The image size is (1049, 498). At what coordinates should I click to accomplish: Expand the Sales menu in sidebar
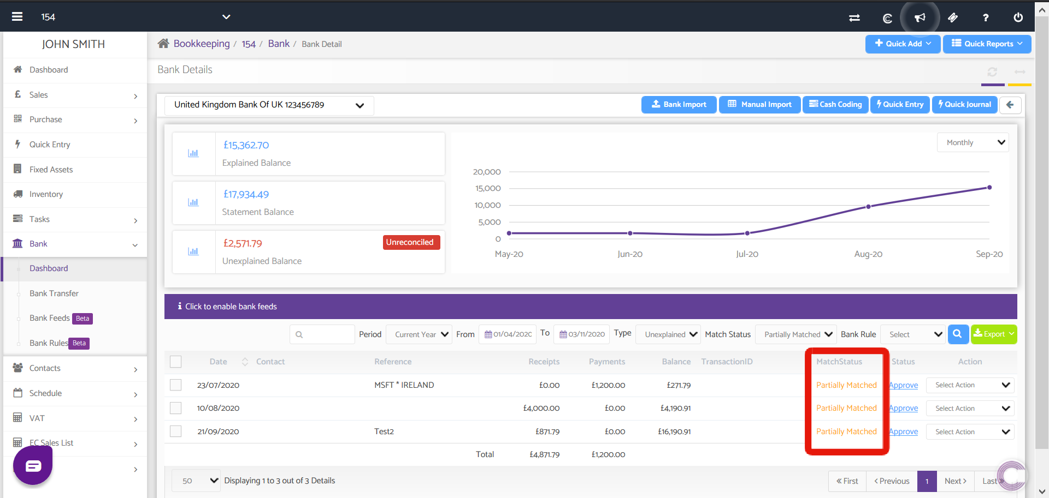(75, 95)
